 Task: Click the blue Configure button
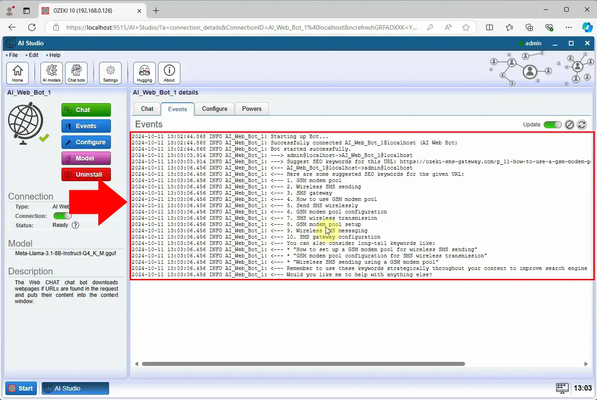(x=86, y=142)
